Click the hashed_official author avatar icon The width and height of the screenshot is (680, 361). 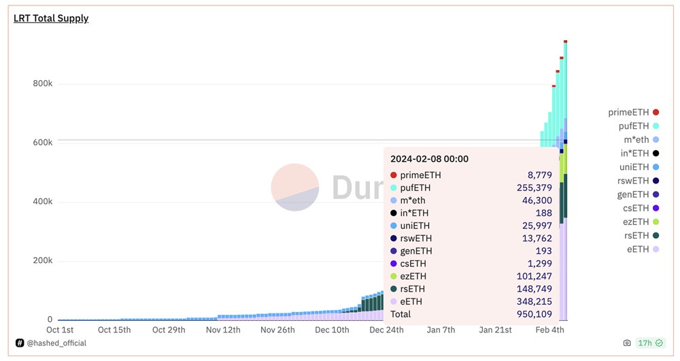[20, 343]
